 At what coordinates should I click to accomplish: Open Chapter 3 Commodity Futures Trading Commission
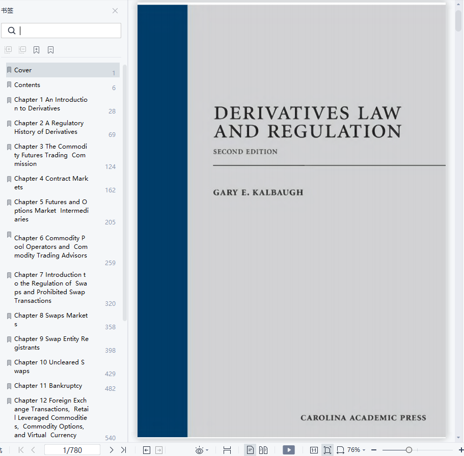(x=63, y=155)
